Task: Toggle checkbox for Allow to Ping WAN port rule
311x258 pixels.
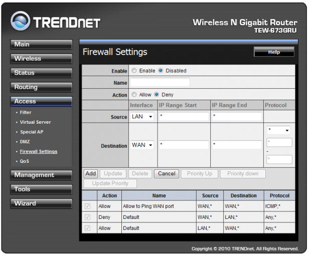Action: pyautogui.click(x=87, y=206)
